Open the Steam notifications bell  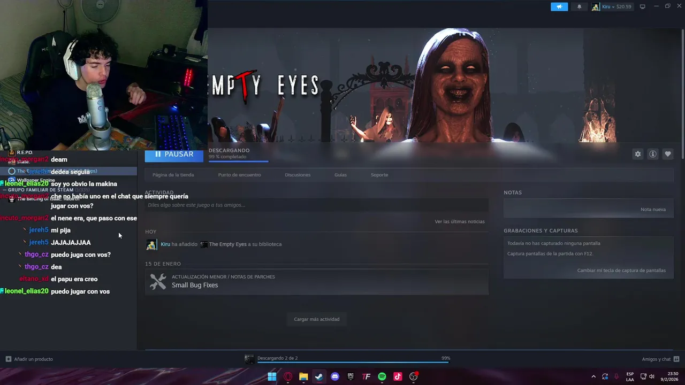pos(579,6)
